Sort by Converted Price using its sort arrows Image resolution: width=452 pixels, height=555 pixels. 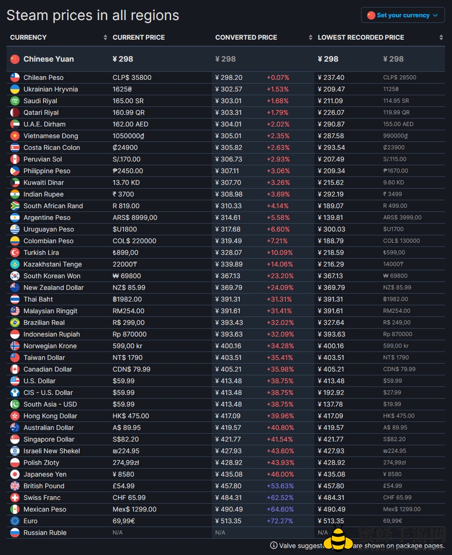click(310, 37)
